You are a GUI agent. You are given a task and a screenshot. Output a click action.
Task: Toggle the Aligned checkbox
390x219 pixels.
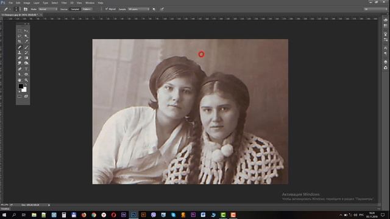coord(107,9)
